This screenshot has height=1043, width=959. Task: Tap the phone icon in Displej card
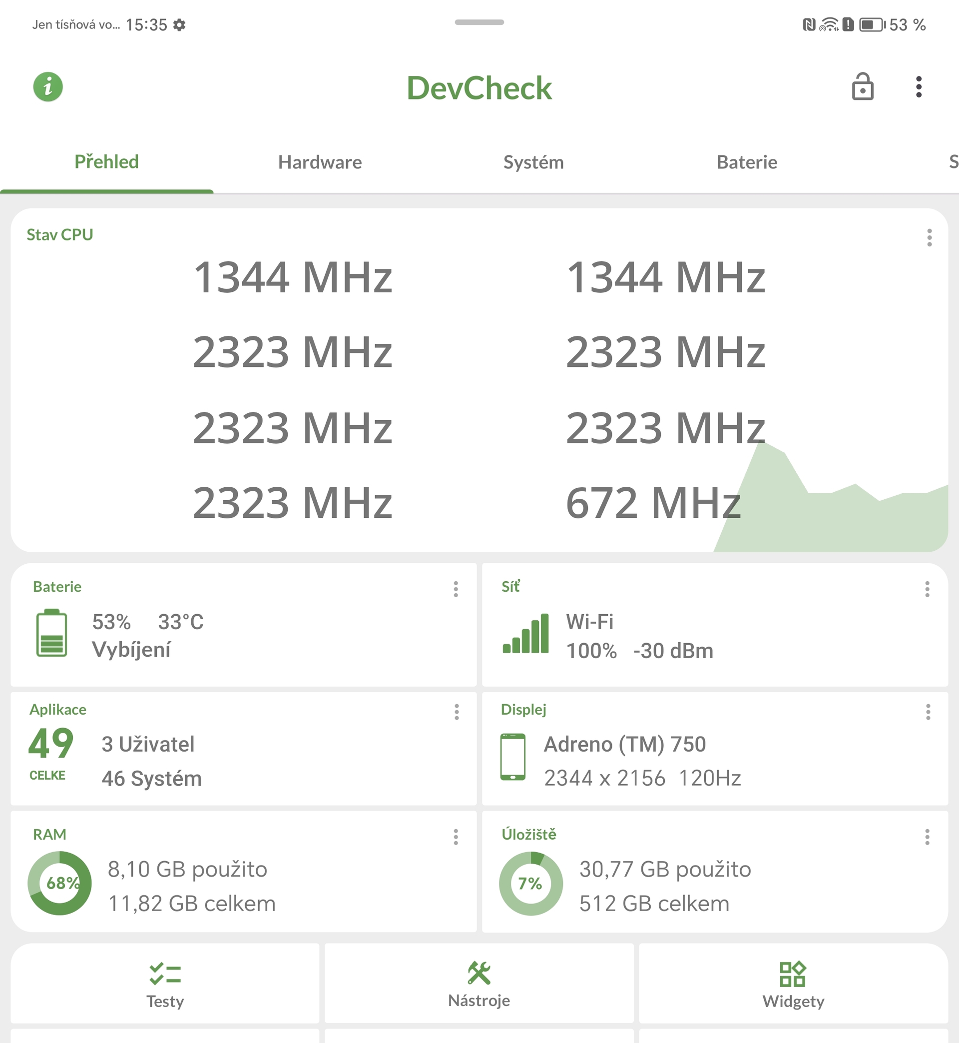[512, 757]
